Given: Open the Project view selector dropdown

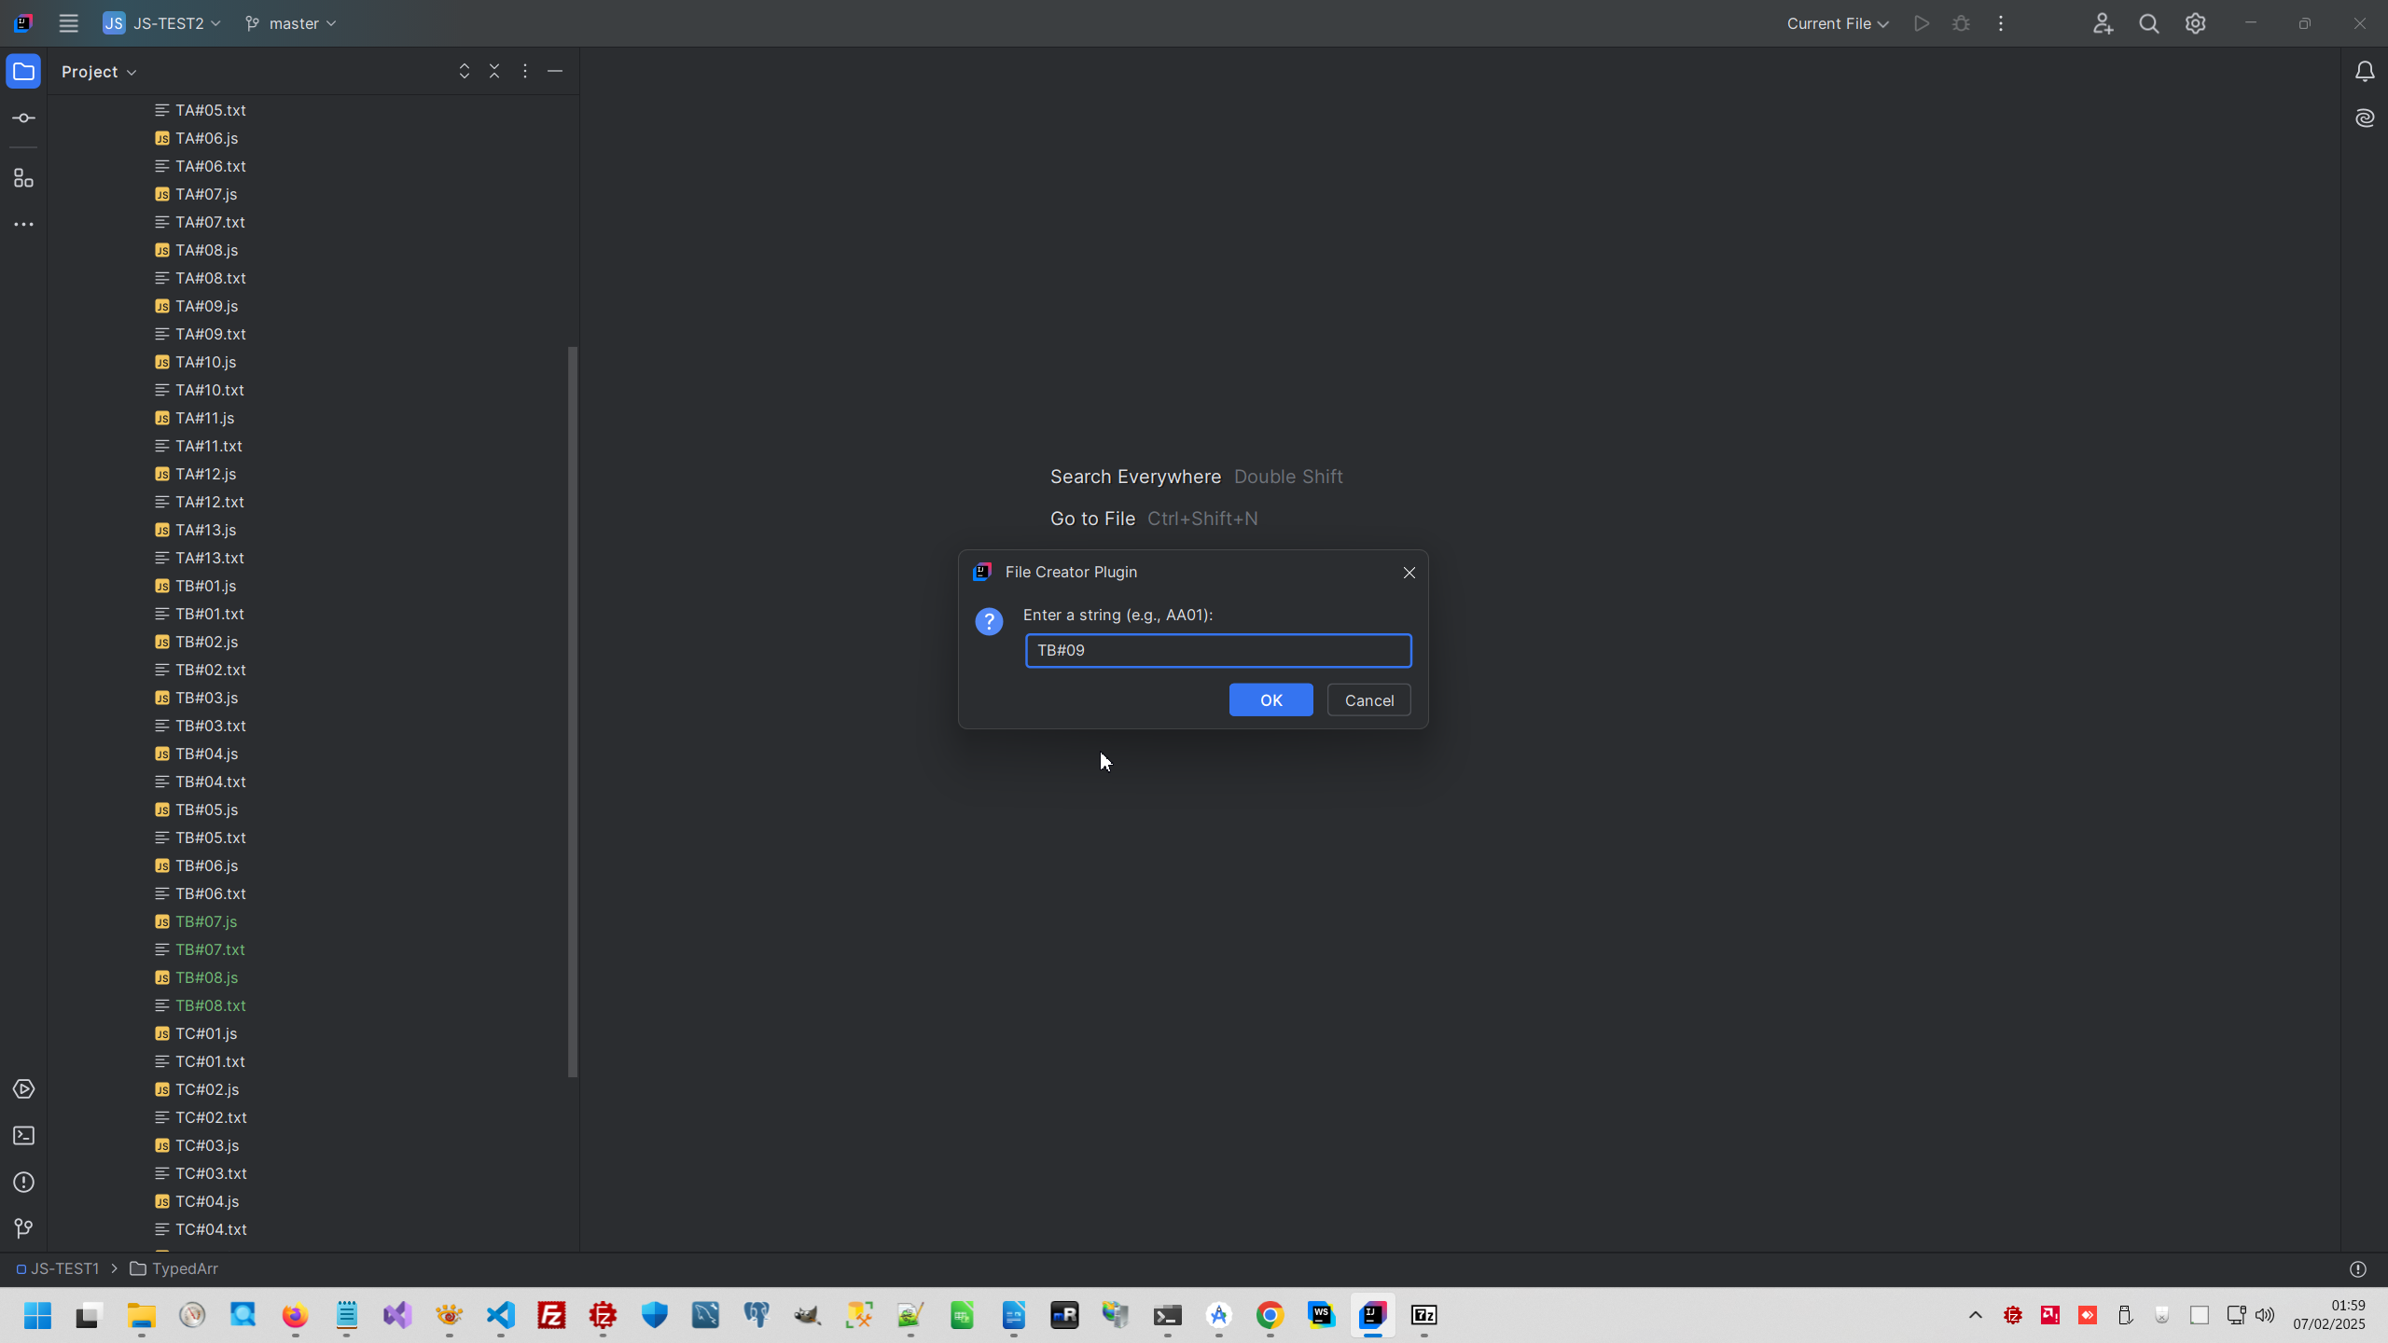Looking at the screenshot, I should tap(99, 72).
